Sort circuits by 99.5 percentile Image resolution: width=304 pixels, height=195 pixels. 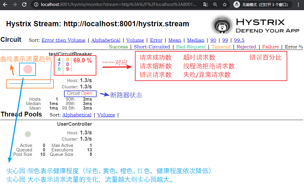(x=239, y=40)
